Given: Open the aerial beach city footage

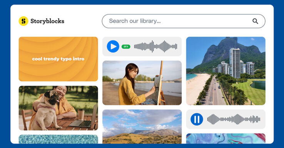Looking at the screenshot, I should 226,71.
